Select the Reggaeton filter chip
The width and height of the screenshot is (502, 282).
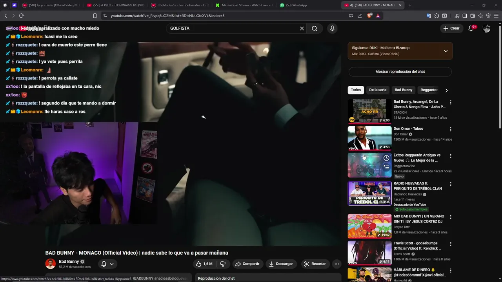[x=429, y=90]
